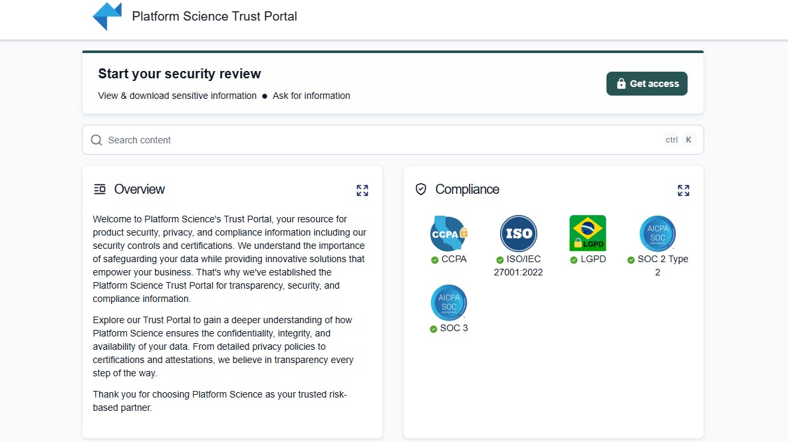The height and width of the screenshot is (442, 788).
Task: Click the SOC 3 AICPA badge
Action: tap(448, 303)
